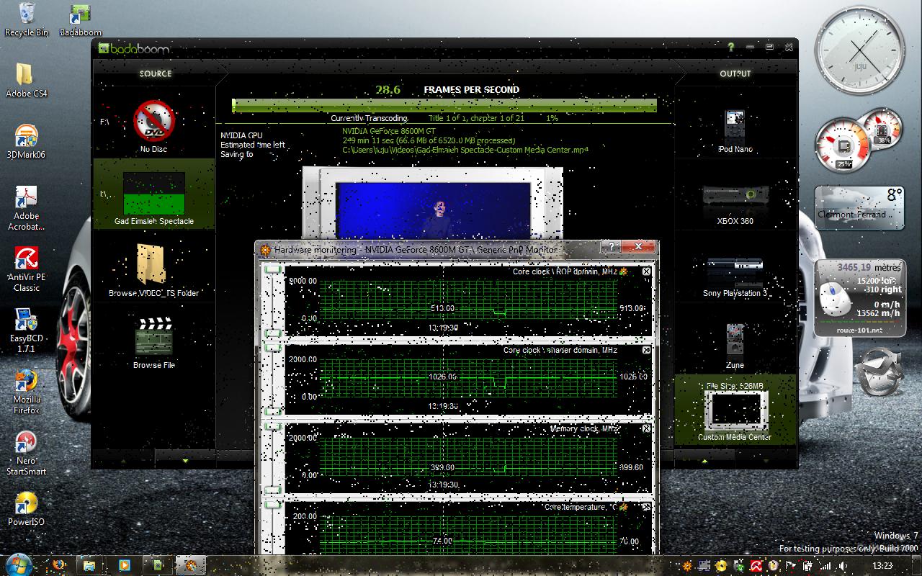Open settings icon beside ROP domain label
Viewport: 922px width, 576px height.
(623, 271)
